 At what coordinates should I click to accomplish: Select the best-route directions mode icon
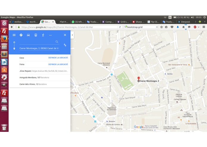click(x=21, y=35)
